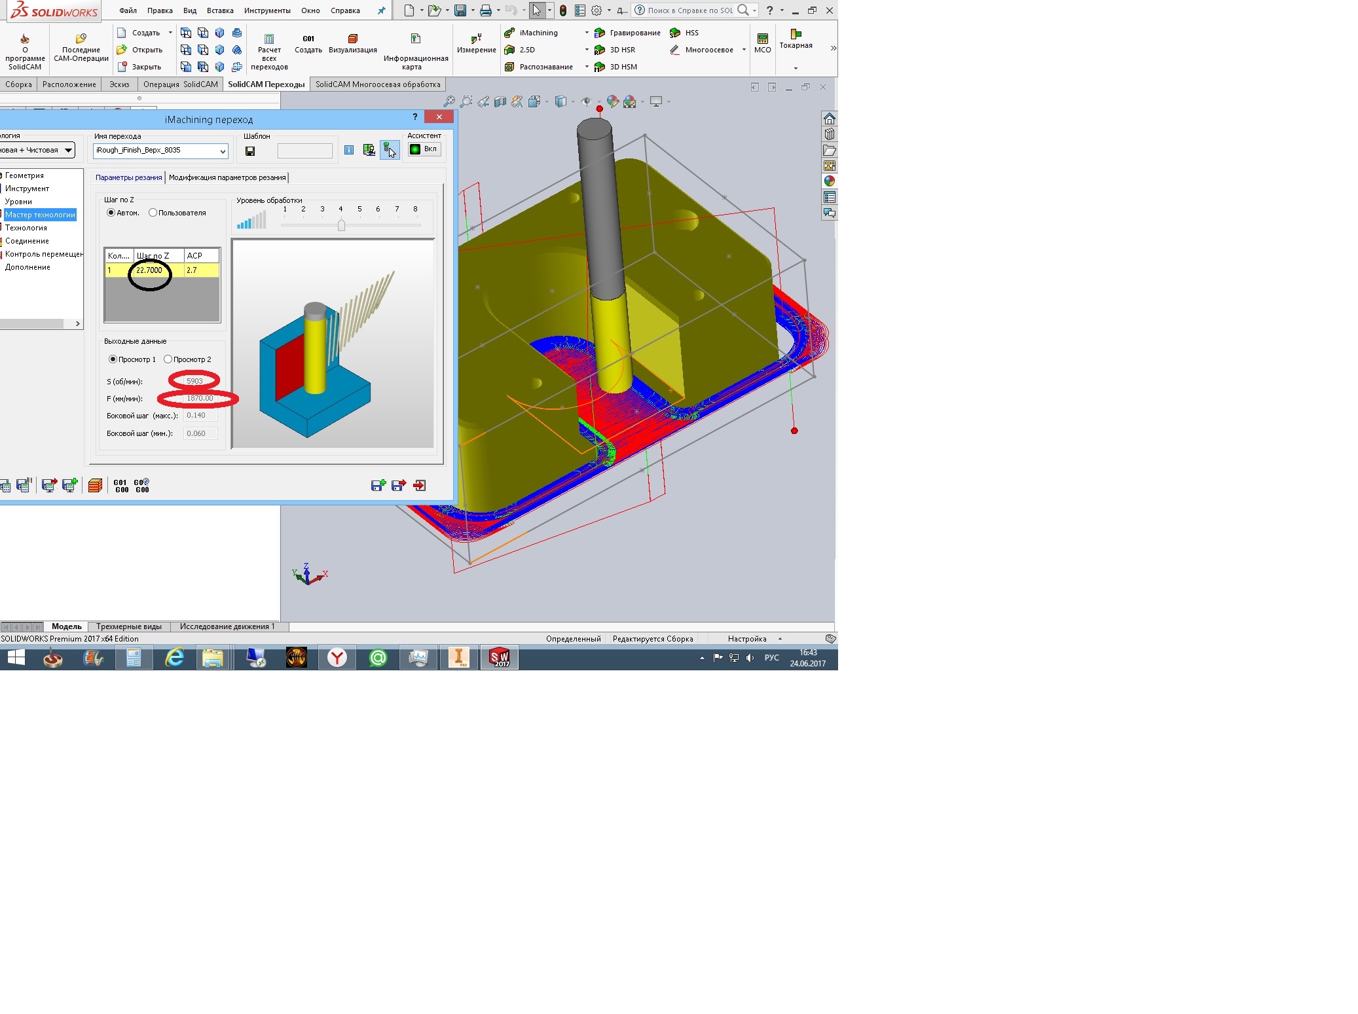Expand the Имя перехода name dropdown

pos(223,151)
